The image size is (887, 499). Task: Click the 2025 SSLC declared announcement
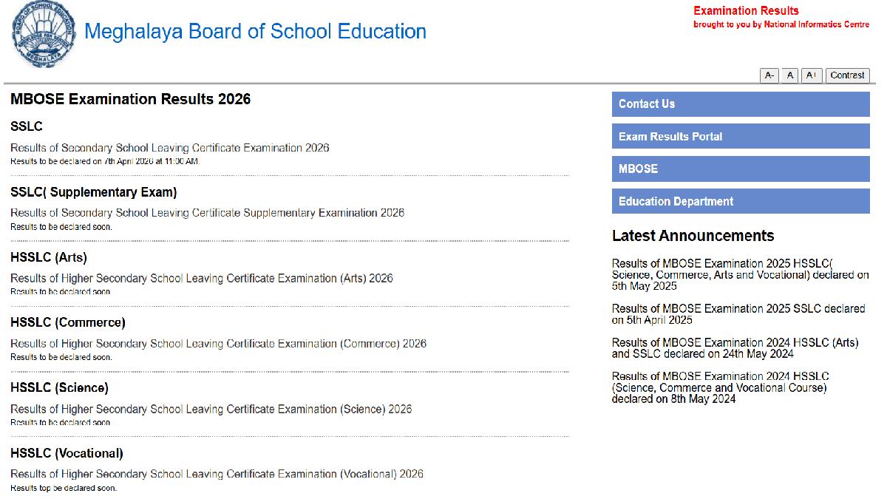click(737, 314)
